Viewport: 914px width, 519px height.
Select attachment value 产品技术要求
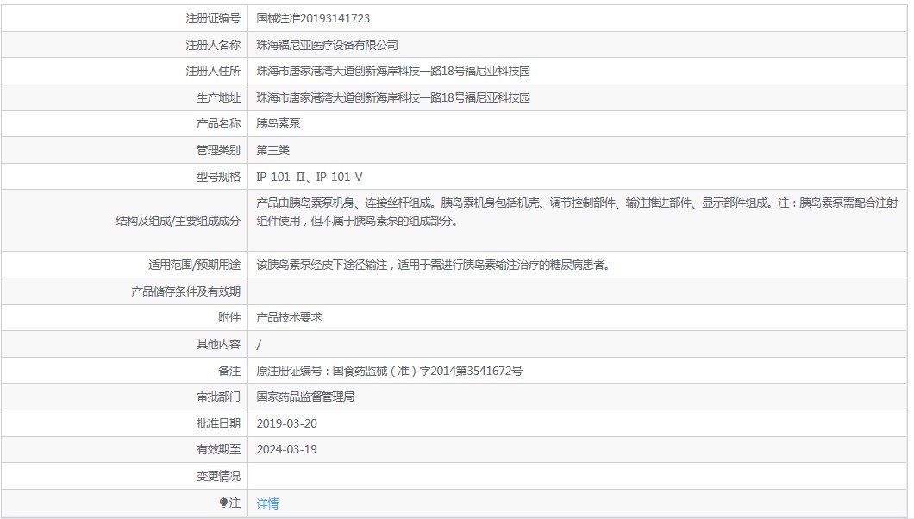[289, 317]
